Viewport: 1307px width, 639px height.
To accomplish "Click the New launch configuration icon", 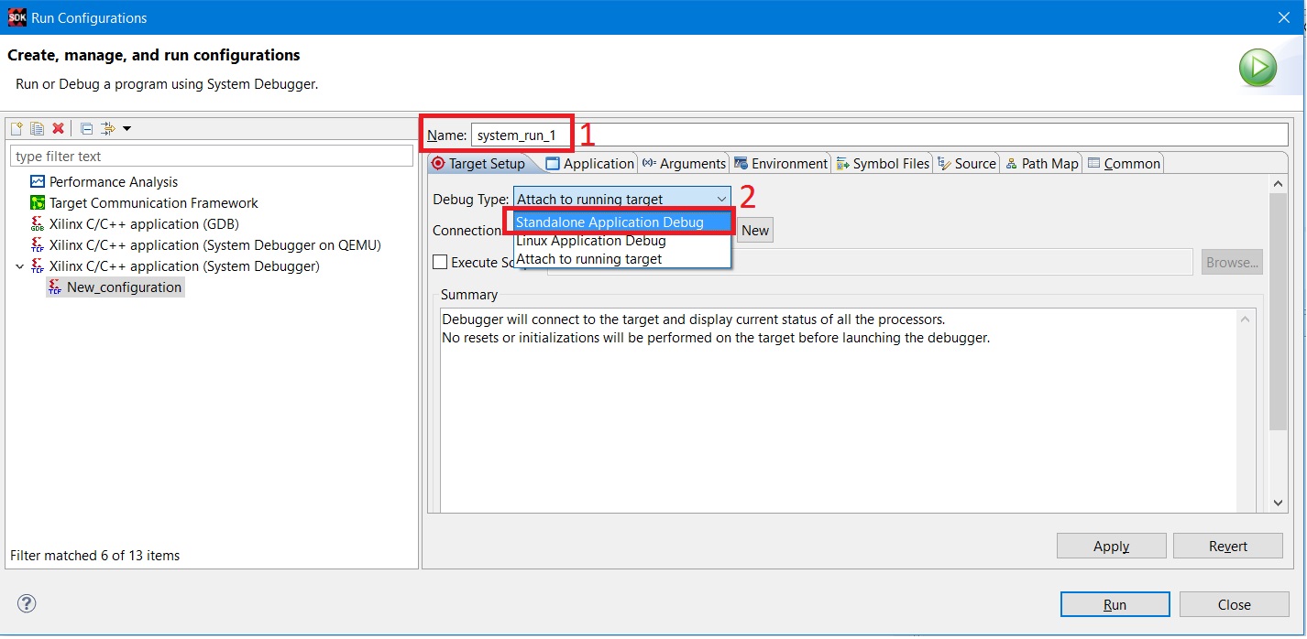I will tap(16, 128).
